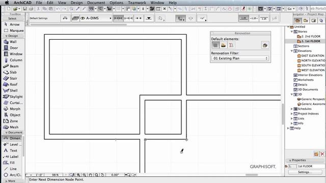The width and height of the screenshot is (326, 183).
Task: Expand the Help tree node
Action: click(288, 128)
